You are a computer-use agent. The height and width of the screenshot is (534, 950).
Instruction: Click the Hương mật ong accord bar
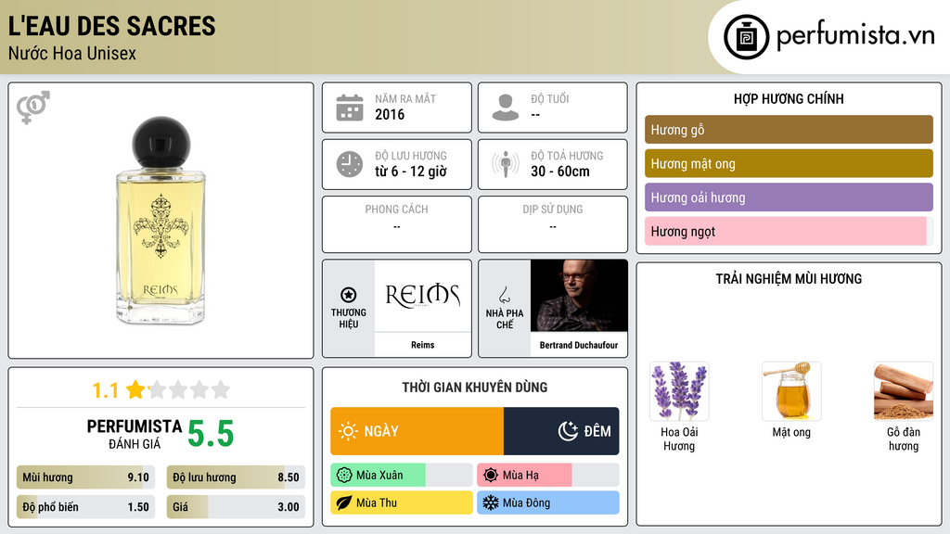coord(789,163)
